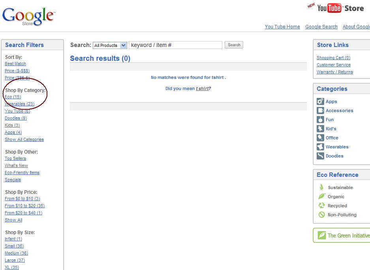370x270 pixels.
Task: Filter by You Tube (6) category
Action: (17, 111)
